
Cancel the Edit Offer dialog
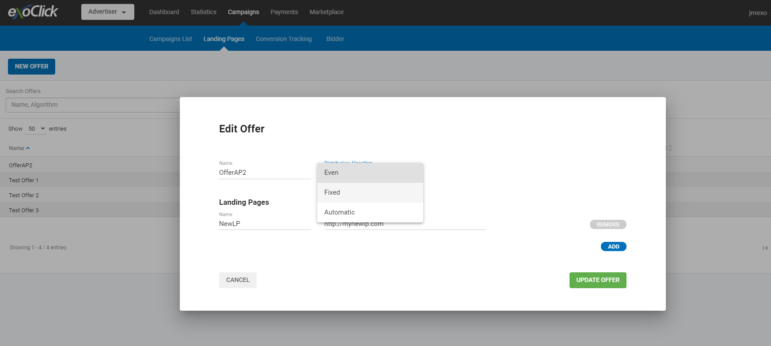[x=238, y=280]
